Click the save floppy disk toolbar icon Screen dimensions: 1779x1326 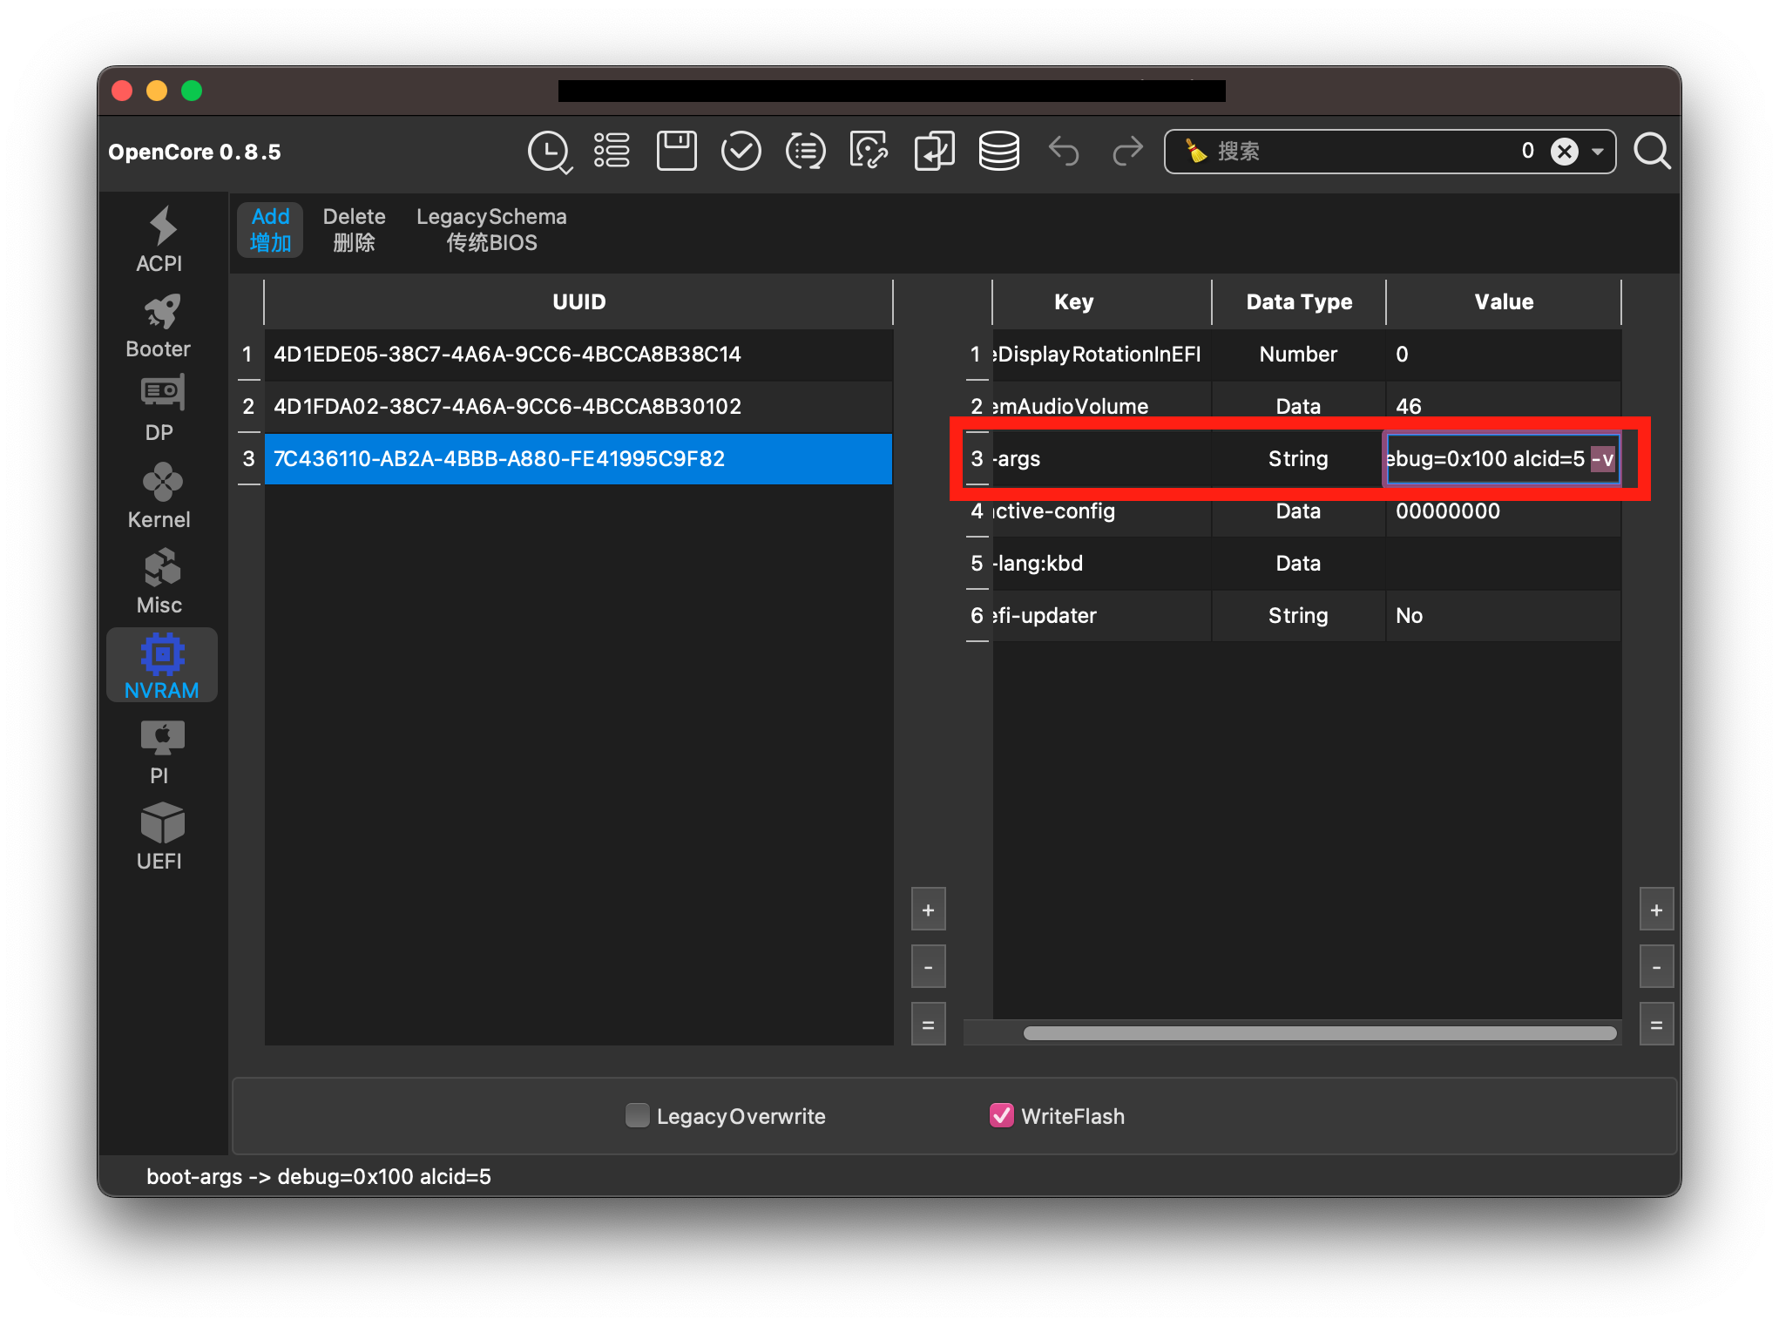[676, 152]
